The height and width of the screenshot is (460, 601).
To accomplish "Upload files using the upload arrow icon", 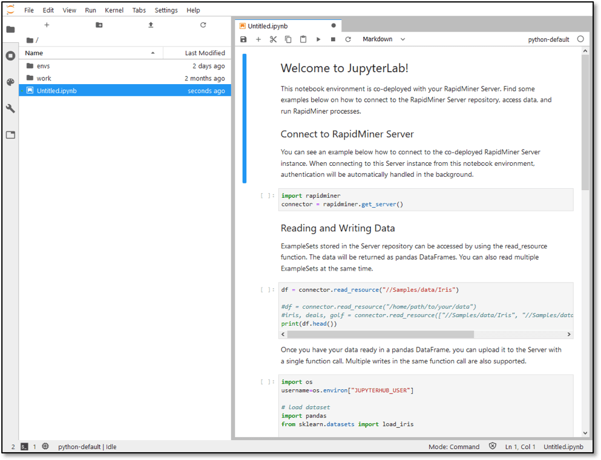I will pyautogui.click(x=151, y=25).
